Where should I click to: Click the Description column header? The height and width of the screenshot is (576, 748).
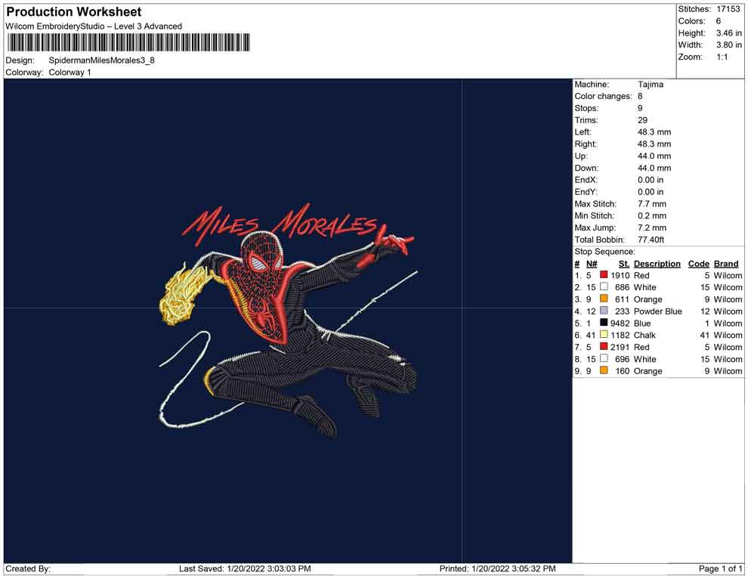657,264
